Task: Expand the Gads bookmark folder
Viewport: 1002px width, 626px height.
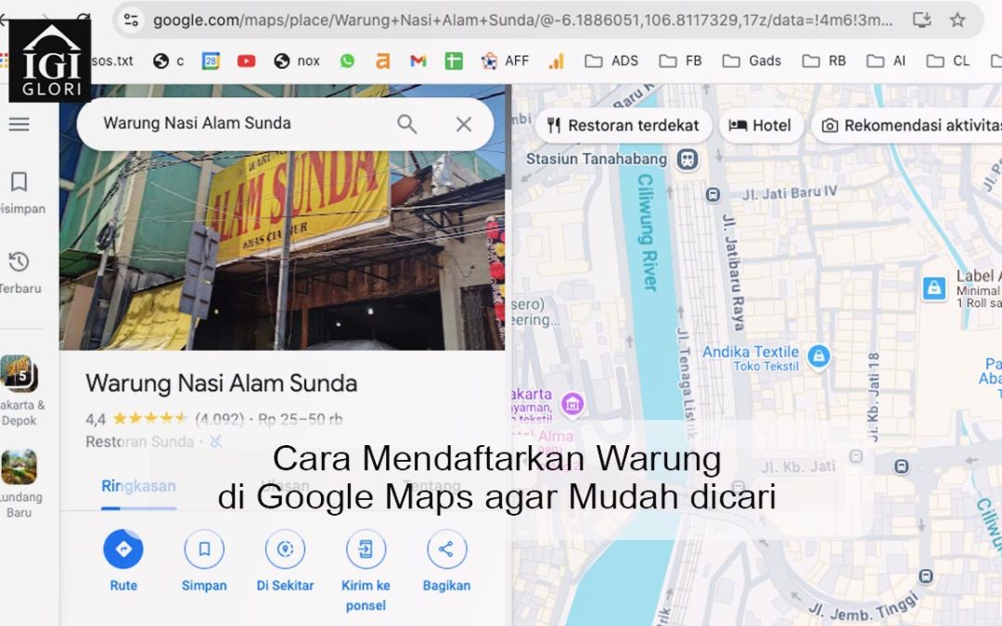Action: click(x=751, y=60)
